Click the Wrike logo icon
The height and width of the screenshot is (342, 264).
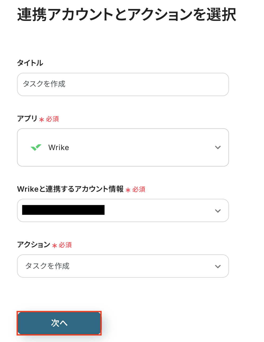[36, 147]
